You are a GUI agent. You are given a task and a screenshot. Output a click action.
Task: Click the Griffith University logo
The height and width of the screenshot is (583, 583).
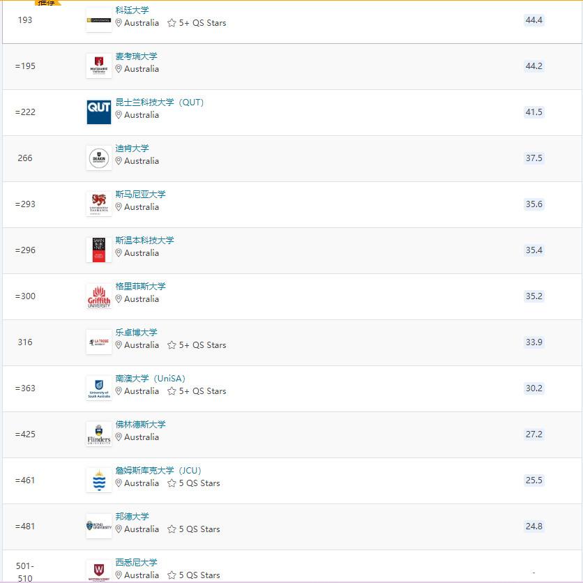pos(99,296)
